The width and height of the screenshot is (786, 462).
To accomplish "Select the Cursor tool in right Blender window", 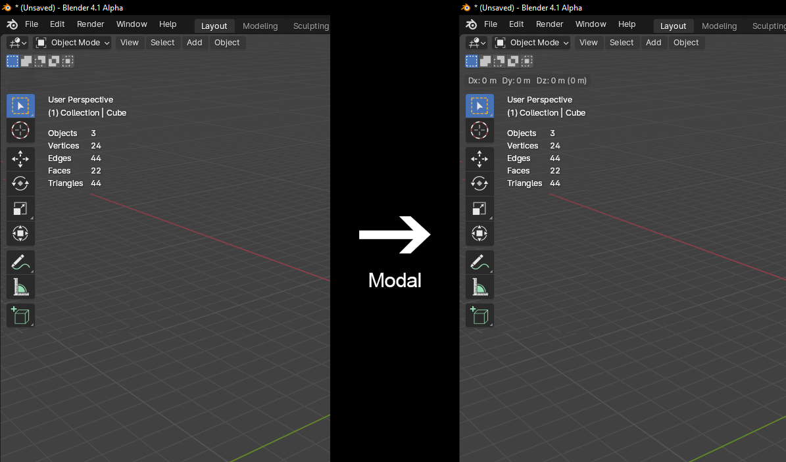I will [x=479, y=131].
